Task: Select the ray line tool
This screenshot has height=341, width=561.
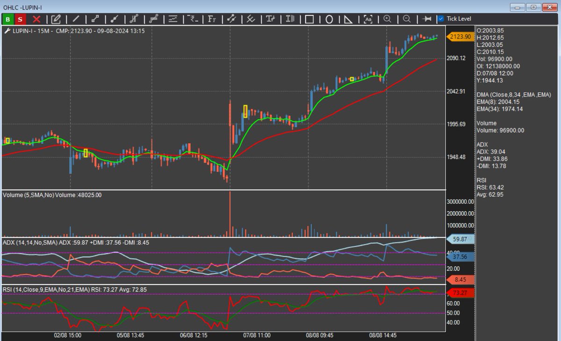Action: click(x=114, y=19)
